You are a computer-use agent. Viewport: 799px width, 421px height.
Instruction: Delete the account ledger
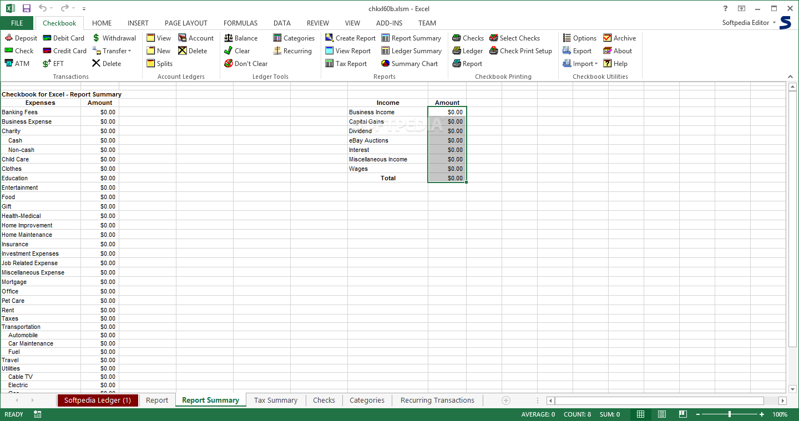click(193, 51)
